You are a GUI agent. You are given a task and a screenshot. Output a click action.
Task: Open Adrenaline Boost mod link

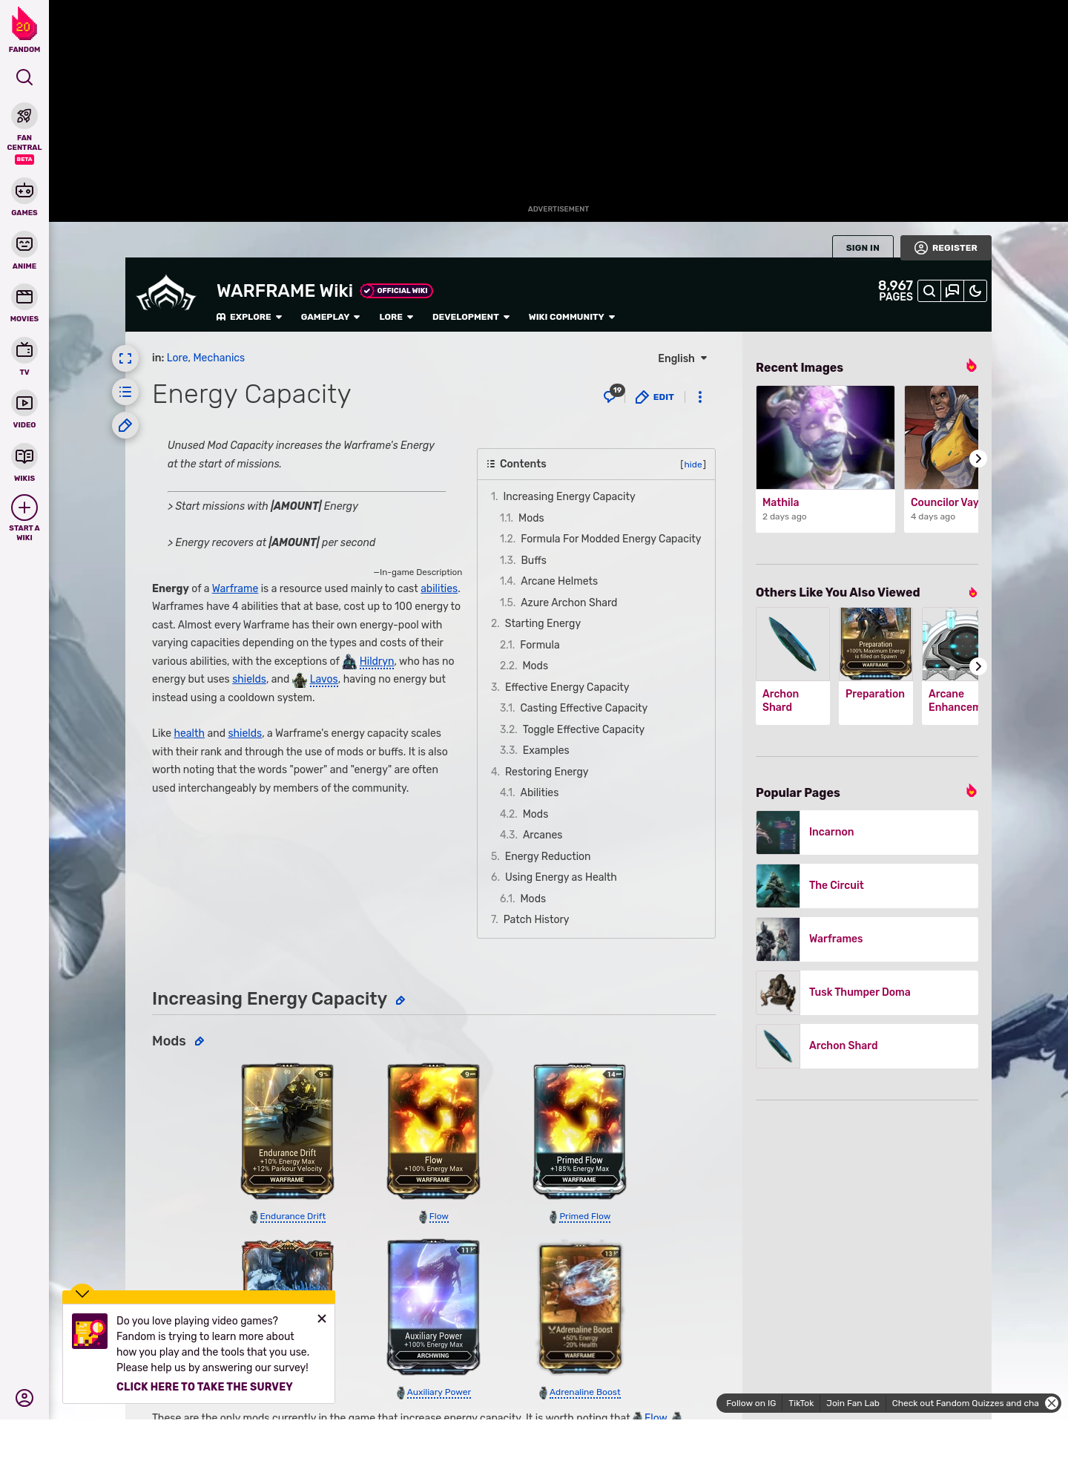[585, 1392]
